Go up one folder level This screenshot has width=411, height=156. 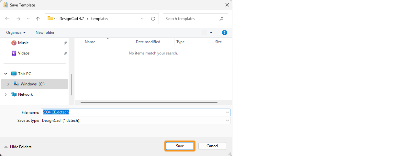pyautogui.click(x=38, y=19)
